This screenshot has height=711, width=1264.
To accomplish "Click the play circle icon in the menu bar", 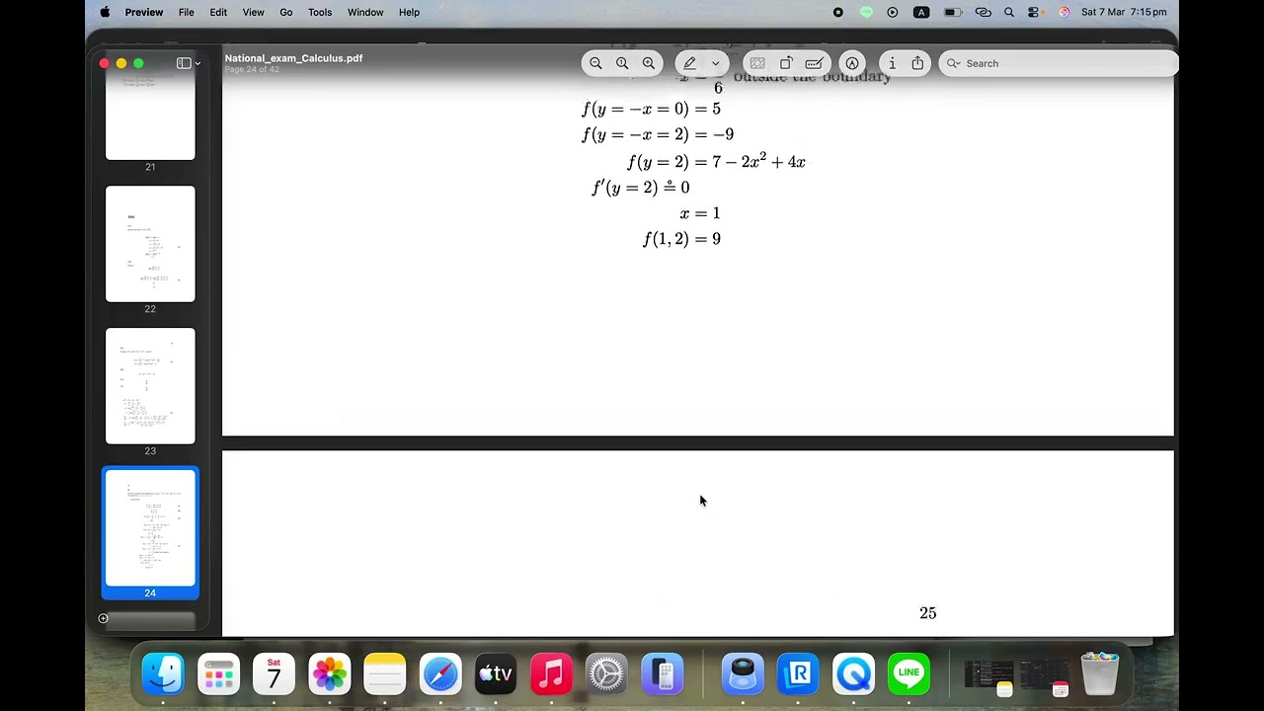I will (893, 12).
